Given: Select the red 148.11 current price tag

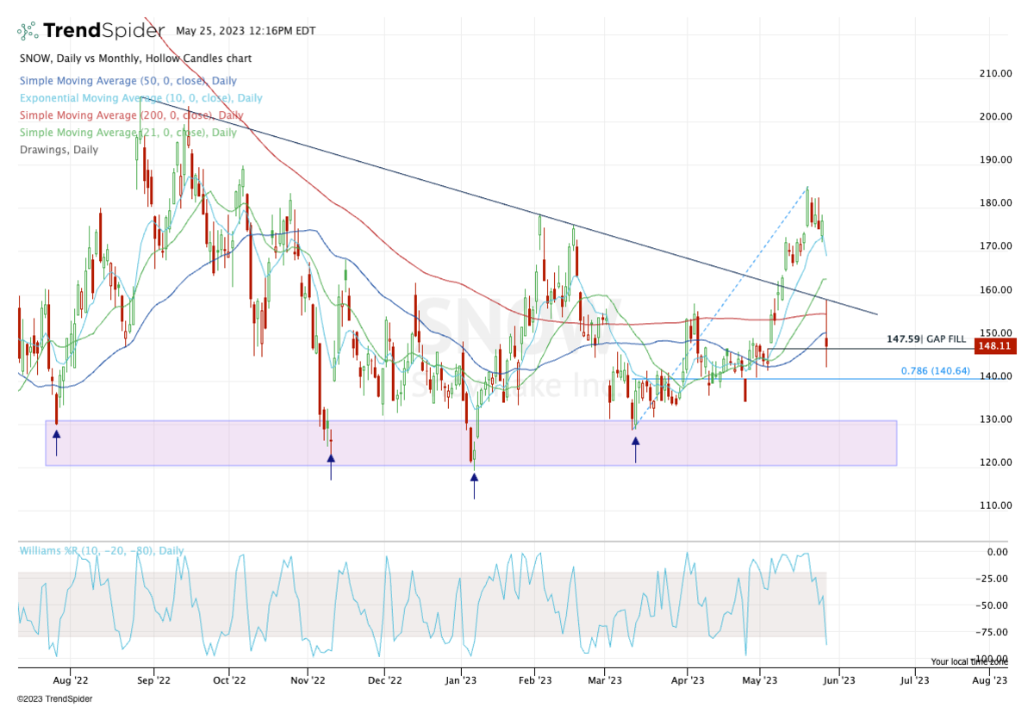Looking at the screenshot, I should (x=994, y=346).
